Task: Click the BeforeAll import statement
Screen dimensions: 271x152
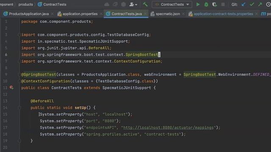Action: (66, 48)
